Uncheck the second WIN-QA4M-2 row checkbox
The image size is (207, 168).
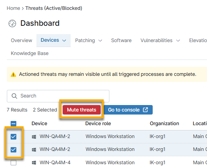tap(13, 149)
